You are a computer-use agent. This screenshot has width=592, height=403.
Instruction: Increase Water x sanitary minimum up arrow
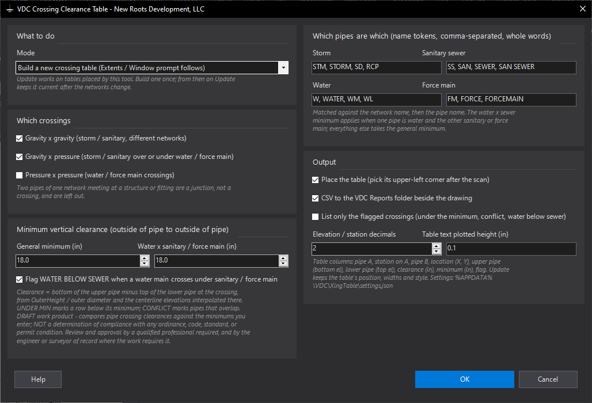click(x=283, y=258)
